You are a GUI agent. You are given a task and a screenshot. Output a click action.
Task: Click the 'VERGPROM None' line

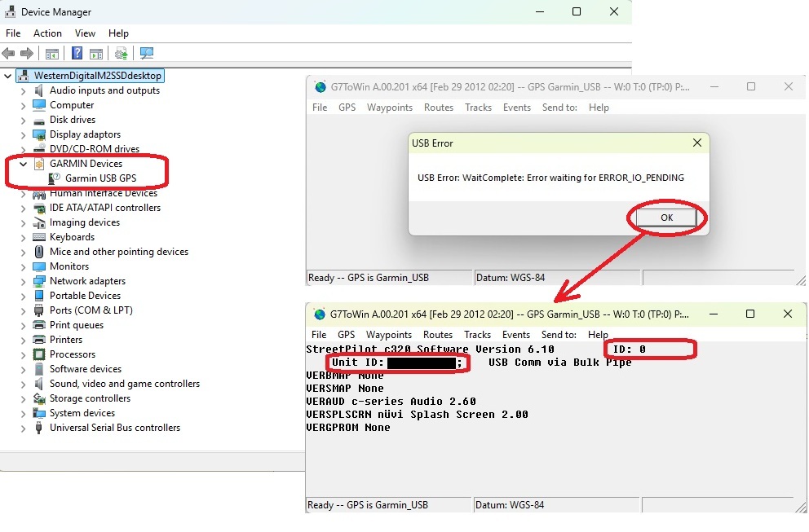click(348, 428)
